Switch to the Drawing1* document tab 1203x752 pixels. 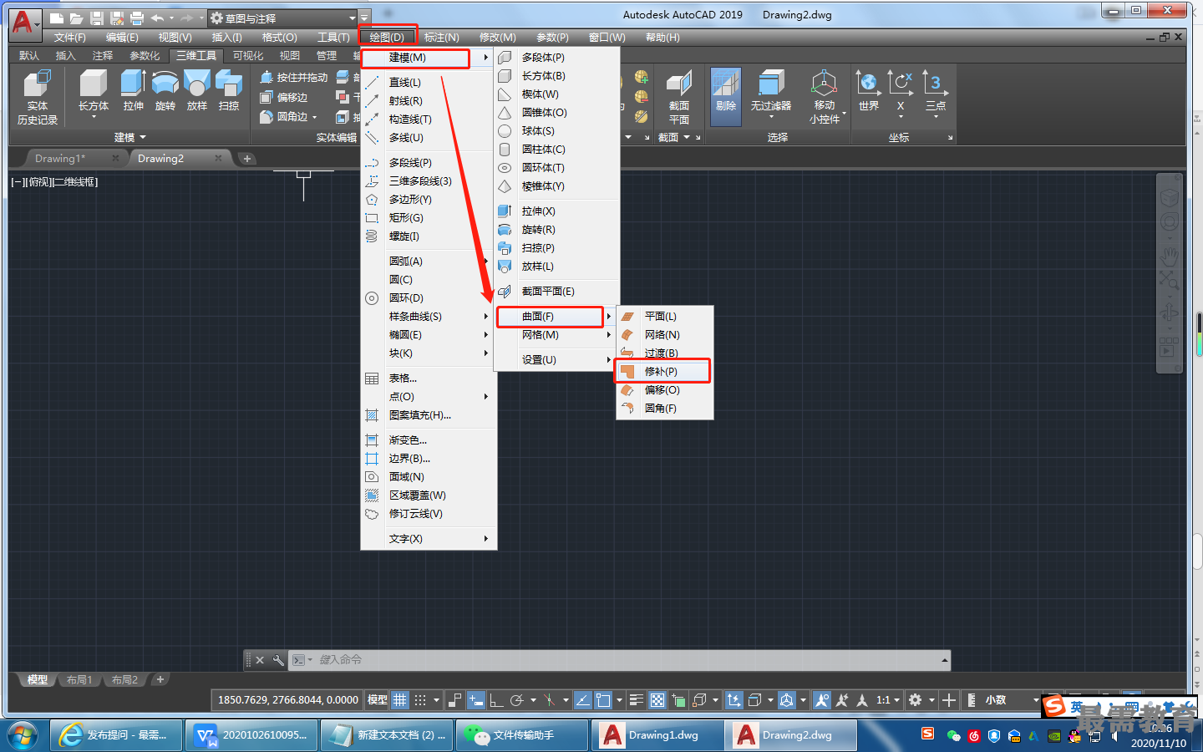click(60, 158)
